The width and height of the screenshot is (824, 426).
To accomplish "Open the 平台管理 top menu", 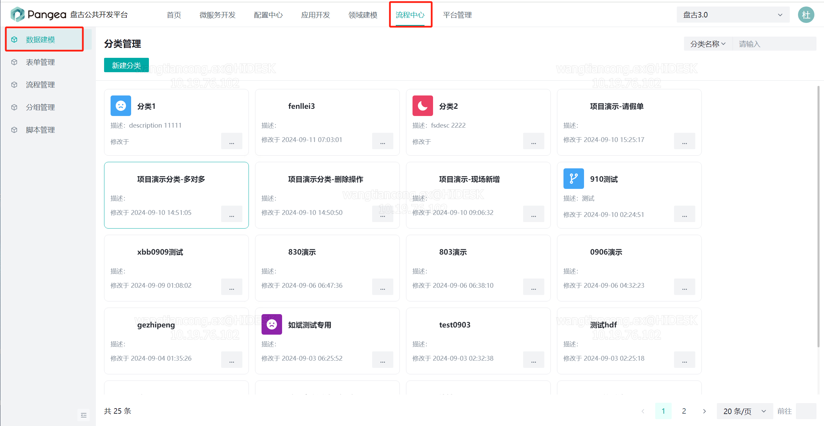I will coord(457,15).
